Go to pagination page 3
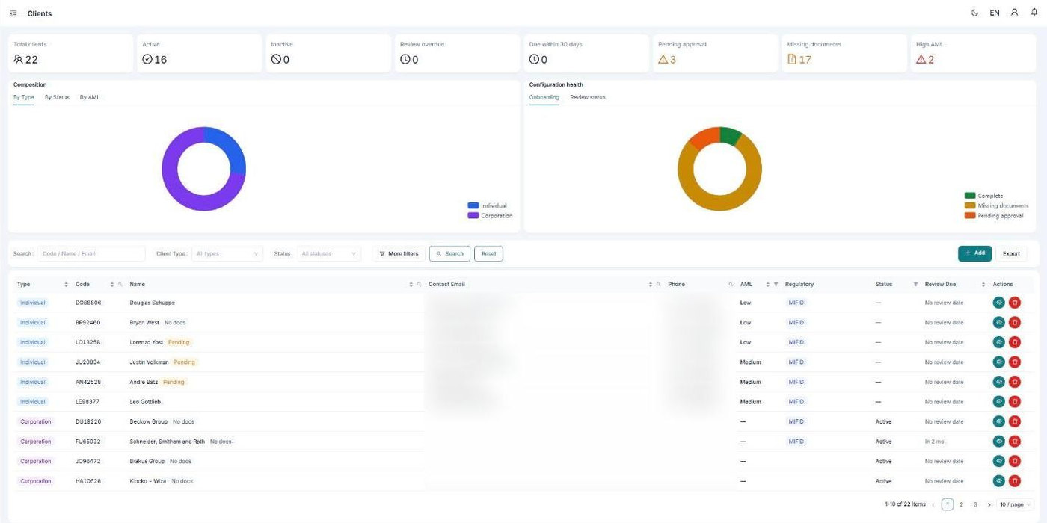The width and height of the screenshot is (1047, 523). click(975, 504)
